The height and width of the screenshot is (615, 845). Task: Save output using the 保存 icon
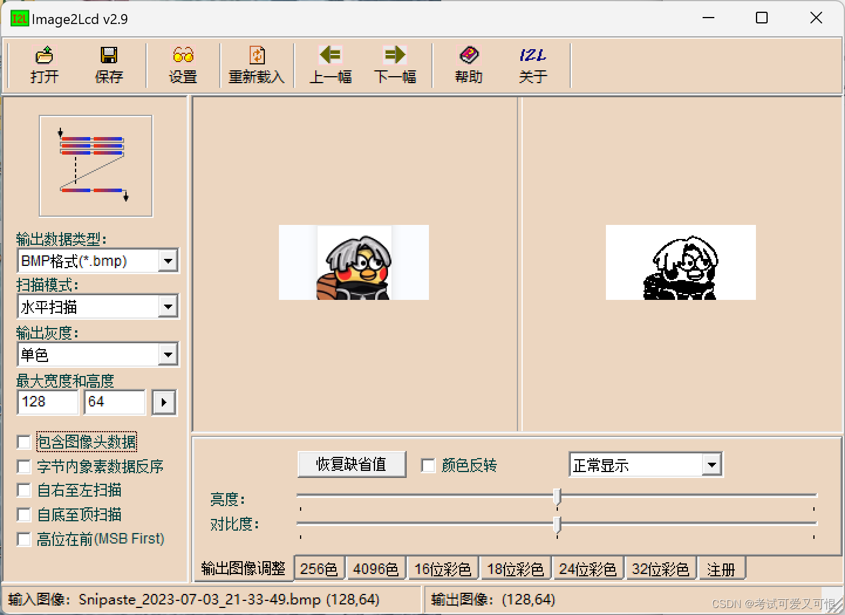click(109, 63)
